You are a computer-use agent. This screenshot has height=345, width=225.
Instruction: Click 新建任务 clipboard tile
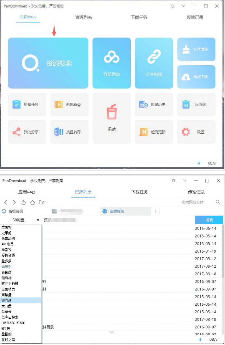point(27,104)
